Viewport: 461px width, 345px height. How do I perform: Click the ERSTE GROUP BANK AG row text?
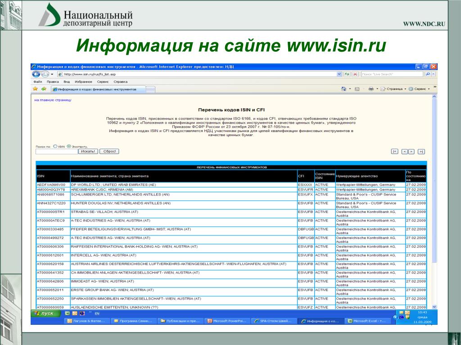(x=112, y=290)
